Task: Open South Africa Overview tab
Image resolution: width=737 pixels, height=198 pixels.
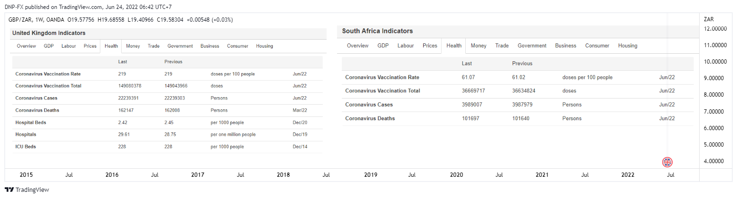Action: click(358, 46)
